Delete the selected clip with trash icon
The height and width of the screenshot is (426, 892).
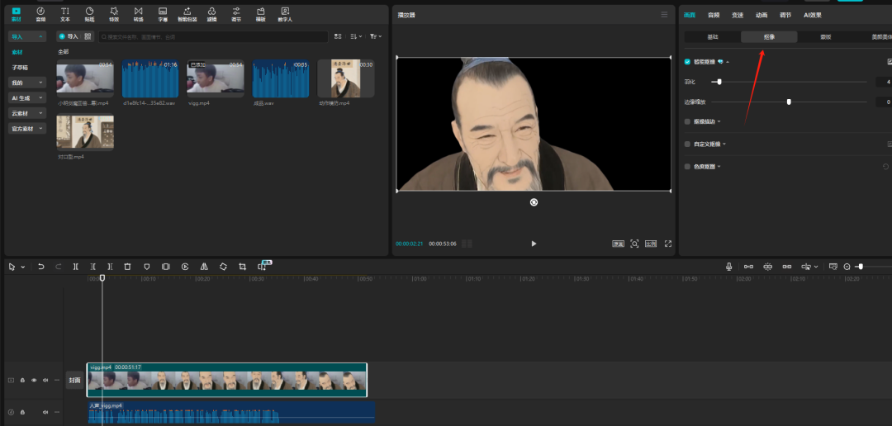point(127,267)
